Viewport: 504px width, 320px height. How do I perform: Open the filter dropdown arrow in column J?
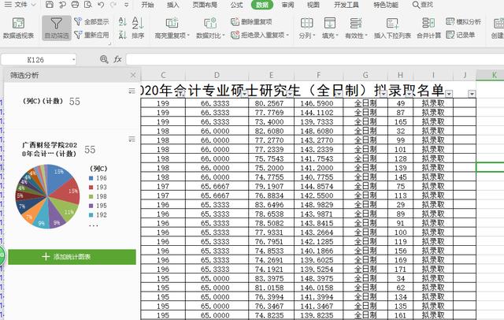472,95
